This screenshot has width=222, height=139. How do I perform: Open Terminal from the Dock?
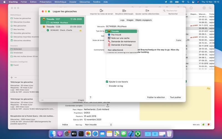click(x=81, y=134)
